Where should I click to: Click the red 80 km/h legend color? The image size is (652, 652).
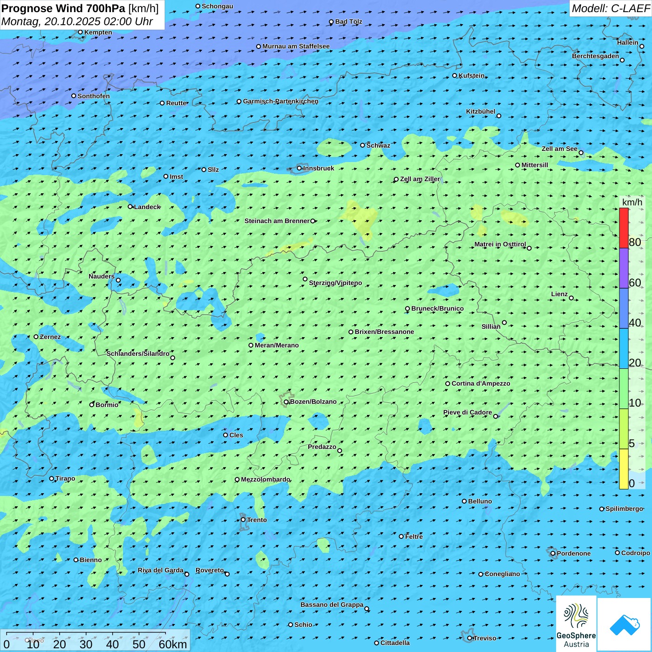click(624, 228)
